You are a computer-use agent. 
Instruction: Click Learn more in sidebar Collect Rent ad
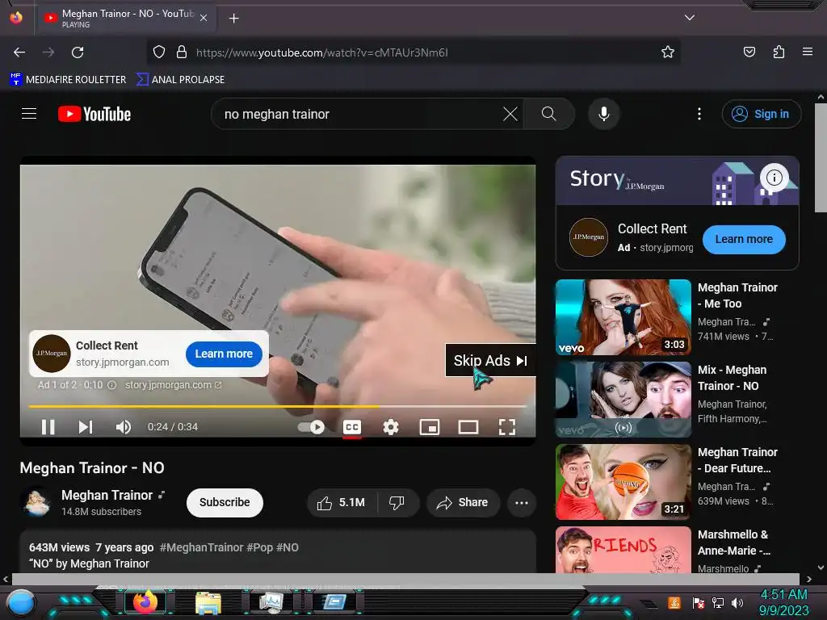pos(744,239)
